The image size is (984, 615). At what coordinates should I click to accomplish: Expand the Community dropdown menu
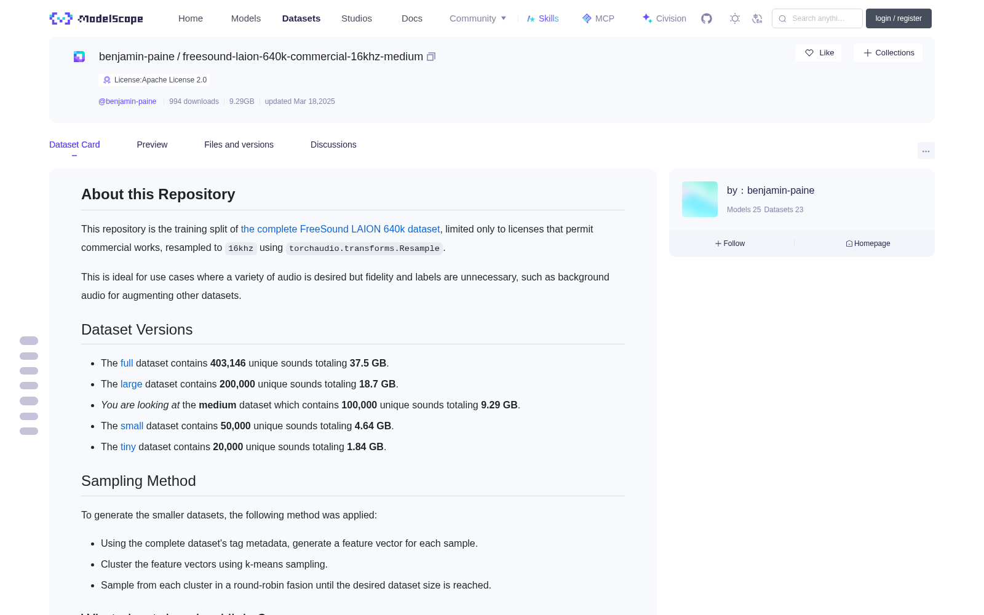click(478, 18)
